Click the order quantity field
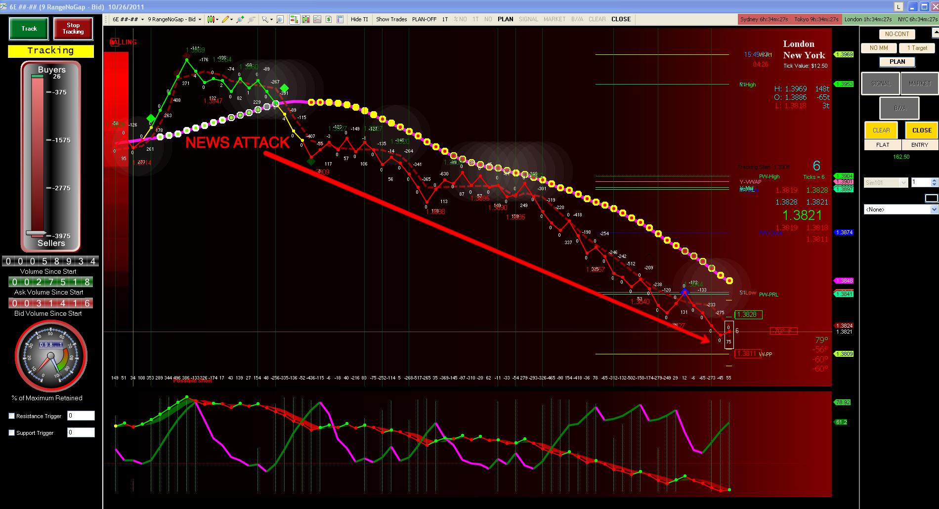 coord(921,182)
